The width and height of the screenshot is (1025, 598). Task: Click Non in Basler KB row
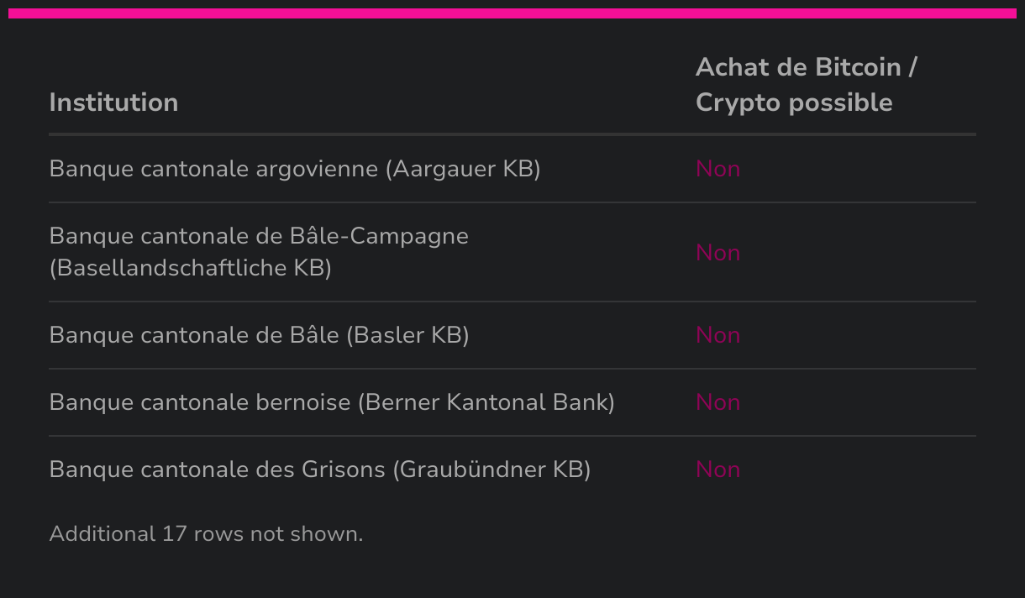(x=717, y=335)
